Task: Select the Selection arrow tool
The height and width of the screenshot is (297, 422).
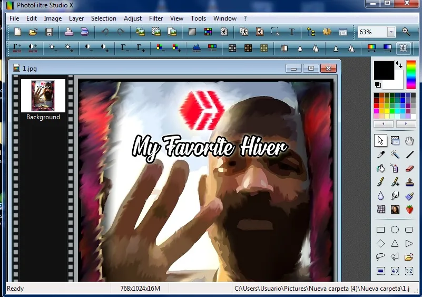Action: (380, 140)
